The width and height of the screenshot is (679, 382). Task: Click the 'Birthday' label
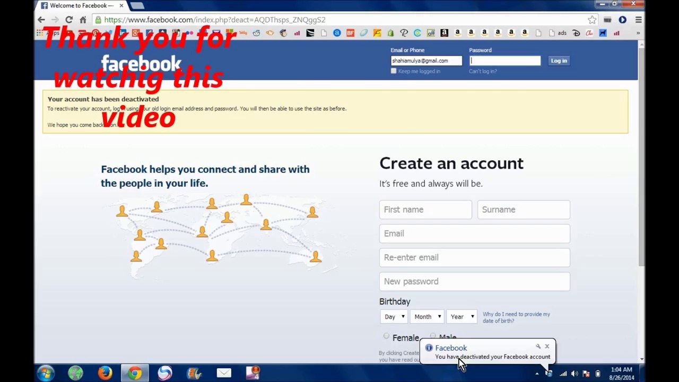[x=395, y=301]
